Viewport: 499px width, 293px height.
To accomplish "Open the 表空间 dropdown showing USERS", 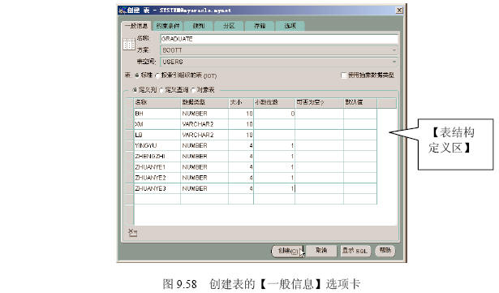I will [279, 62].
